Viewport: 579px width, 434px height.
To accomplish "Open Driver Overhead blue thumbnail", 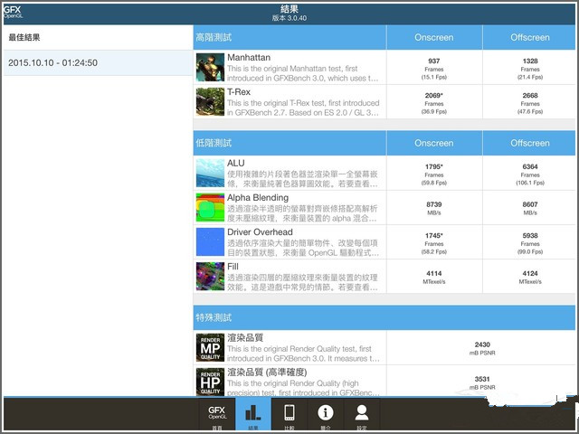I will (x=210, y=241).
